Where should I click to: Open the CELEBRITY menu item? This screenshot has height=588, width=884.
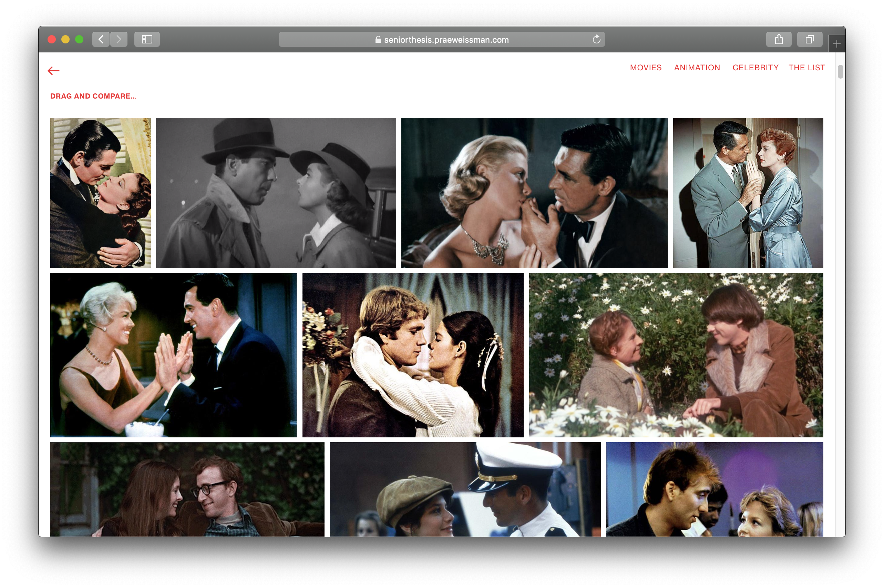(755, 68)
